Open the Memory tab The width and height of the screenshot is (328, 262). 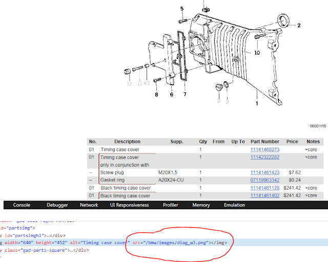(201, 205)
